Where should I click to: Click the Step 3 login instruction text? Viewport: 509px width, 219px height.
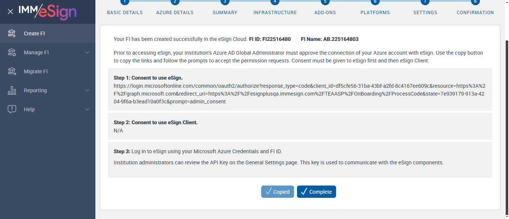click(198, 151)
